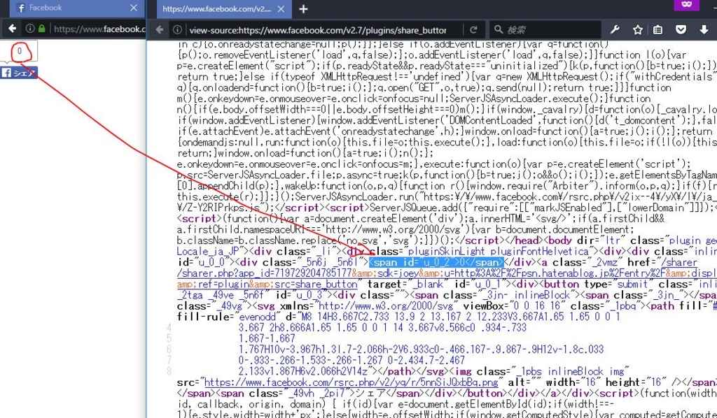Save page to Pocket
This screenshot has width=717, height=418.
tap(681, 29)
